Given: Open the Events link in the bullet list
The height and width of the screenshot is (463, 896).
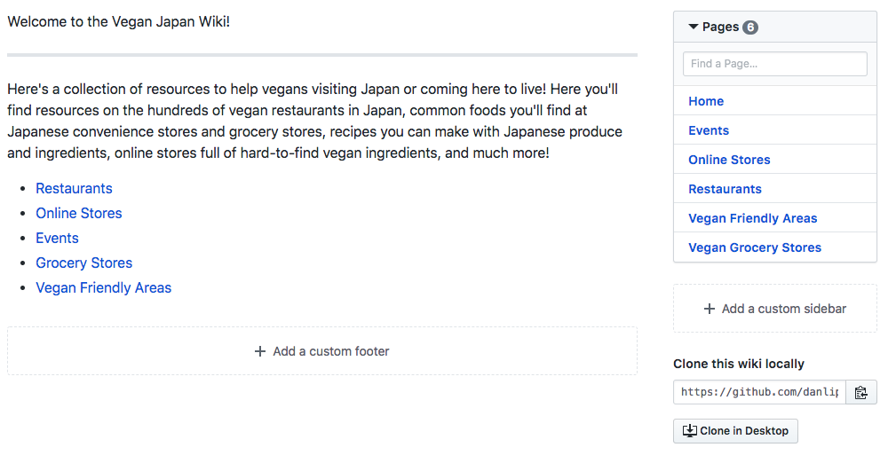Looking at the screenshot, I should point(57,238).
